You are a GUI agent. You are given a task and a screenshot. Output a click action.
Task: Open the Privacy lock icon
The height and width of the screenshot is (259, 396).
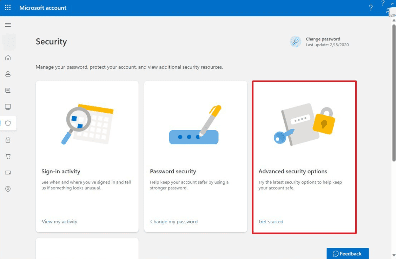pyautogui.click(x=8, y=140)
